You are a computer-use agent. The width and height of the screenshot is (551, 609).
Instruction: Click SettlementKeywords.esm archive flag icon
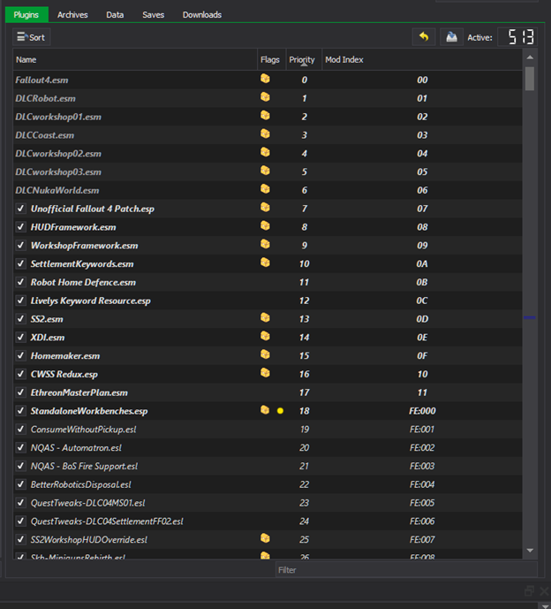265,263
